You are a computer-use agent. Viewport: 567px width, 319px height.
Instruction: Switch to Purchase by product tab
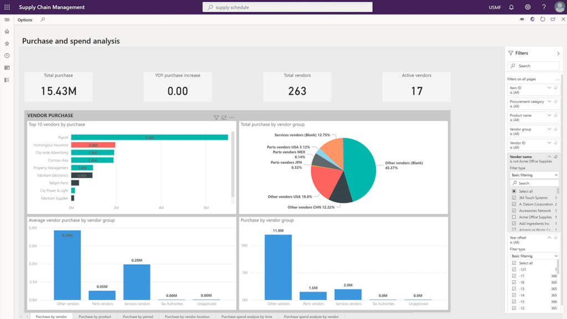95,316
